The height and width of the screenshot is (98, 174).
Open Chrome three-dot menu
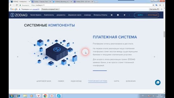[x=163, y=5]
